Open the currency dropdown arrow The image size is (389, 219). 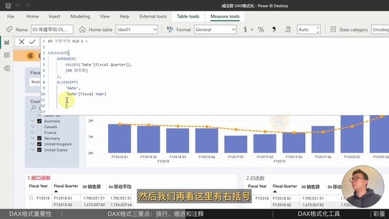pyautogui.click(x=252, y=30)
